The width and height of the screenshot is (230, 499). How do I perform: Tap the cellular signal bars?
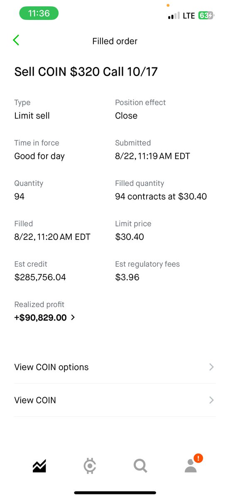174,16
